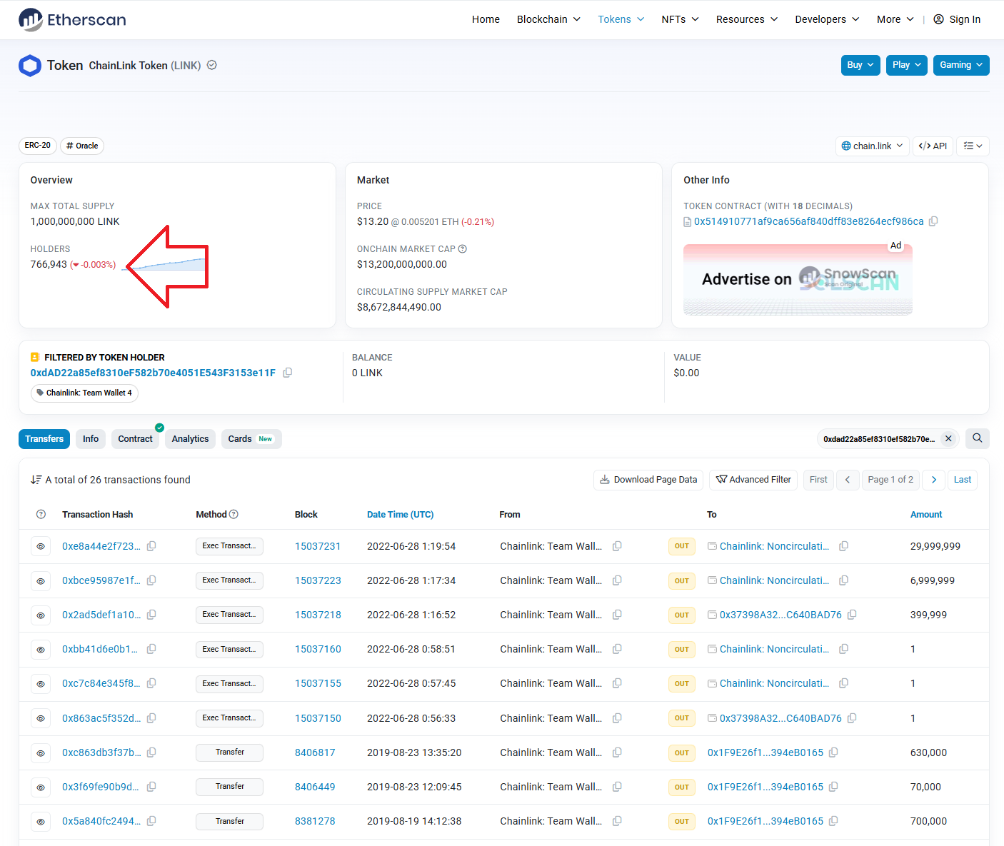Open the Gaming dropdown
The image size is (1004, 846).
(x=961, y=65)
